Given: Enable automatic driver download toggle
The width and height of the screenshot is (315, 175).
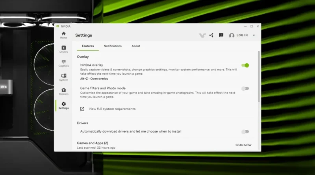Looking at the screenshot, I should [245, 132].
